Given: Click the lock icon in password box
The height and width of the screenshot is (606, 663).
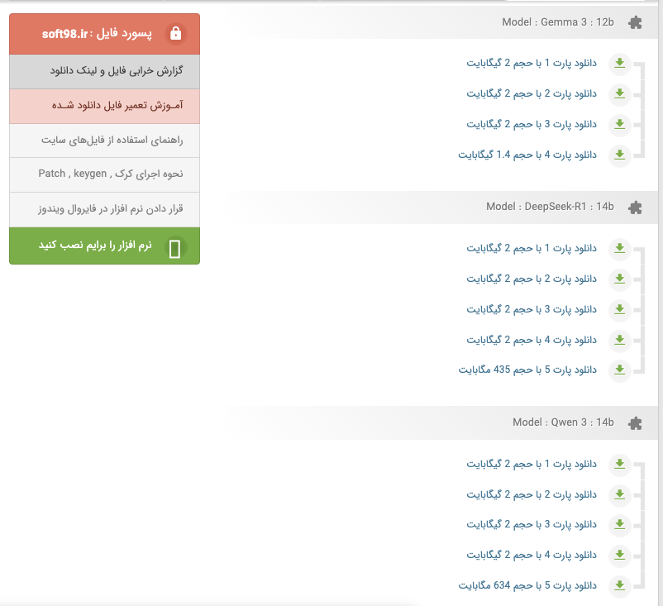Looking at the screenshot, I should click(x=174, y=34).
